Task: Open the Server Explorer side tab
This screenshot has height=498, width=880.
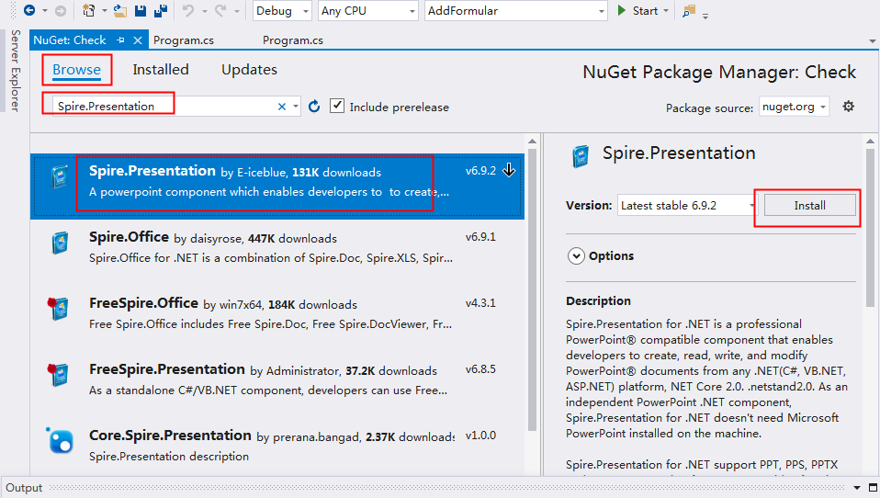Action: [15, 71]
